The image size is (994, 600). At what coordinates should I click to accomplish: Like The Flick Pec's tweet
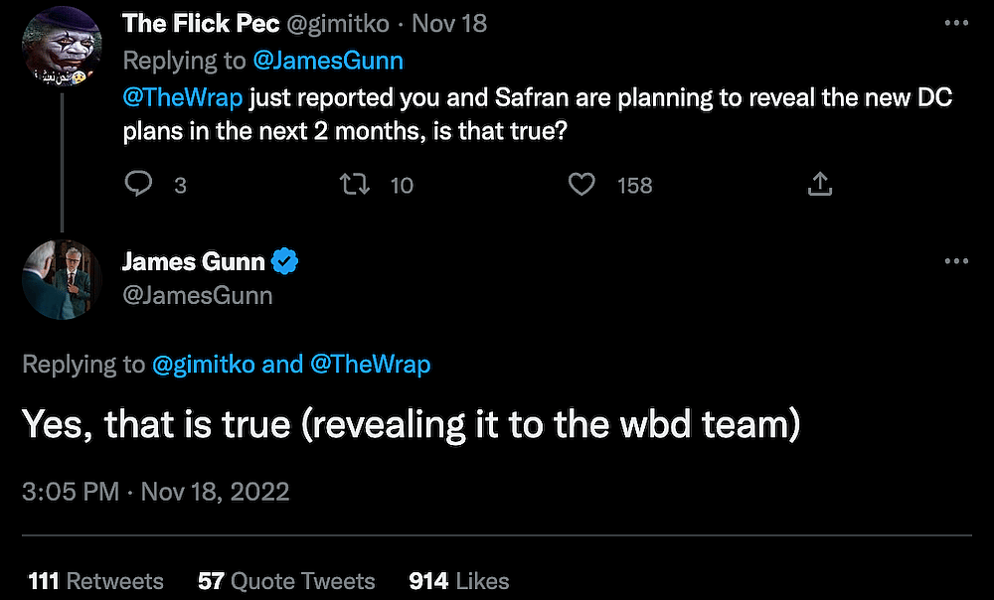581,184
